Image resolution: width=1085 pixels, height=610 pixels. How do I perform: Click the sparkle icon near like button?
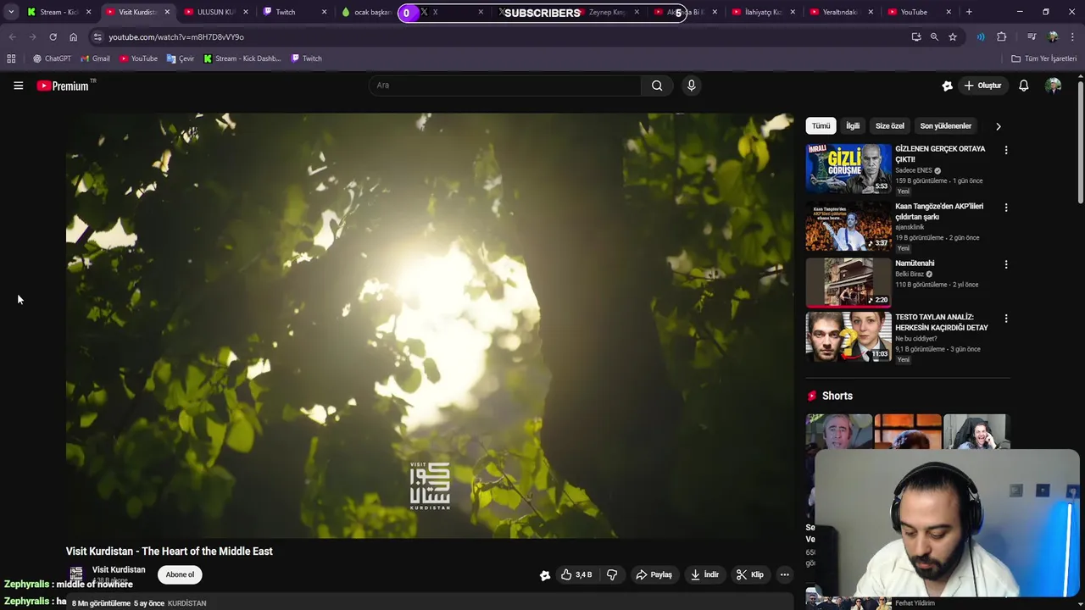(x=545, y=575)
